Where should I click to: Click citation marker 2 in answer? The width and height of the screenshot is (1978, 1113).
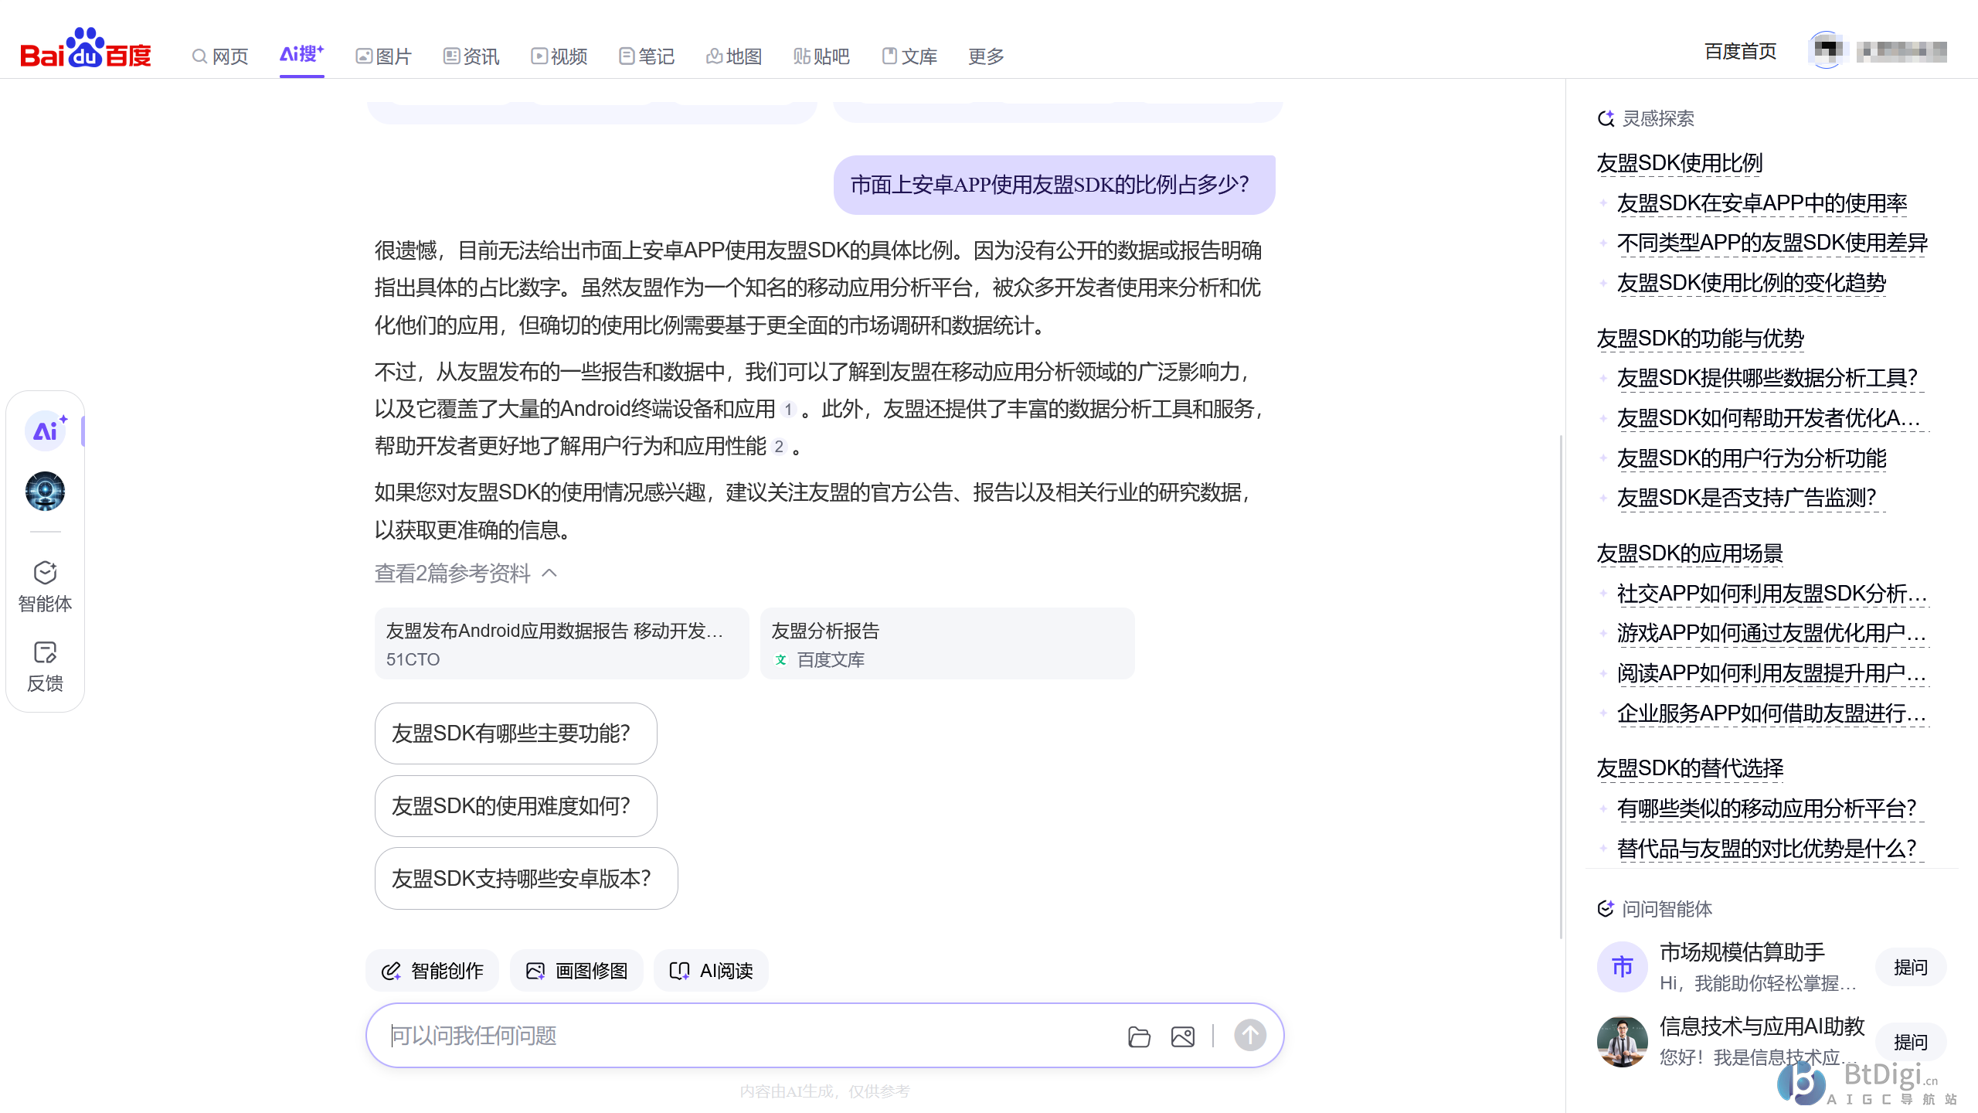point(779,447)
